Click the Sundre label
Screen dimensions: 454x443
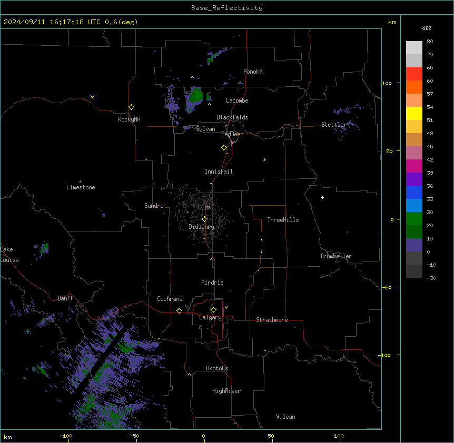154,206
